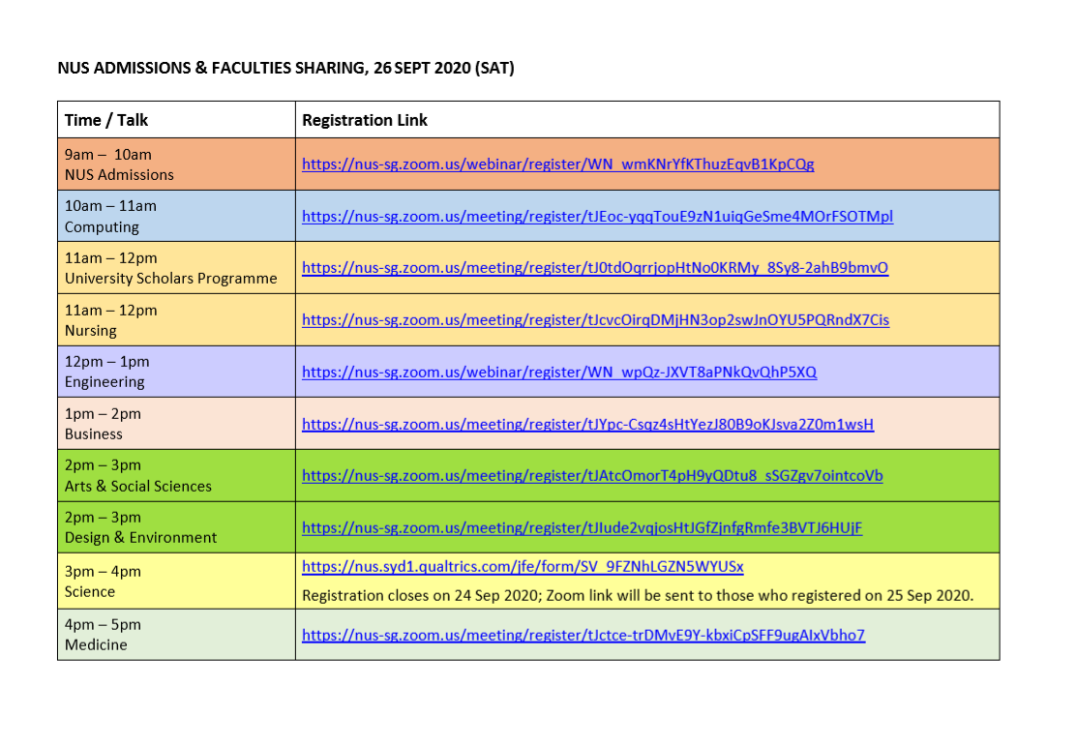Open the Computing talk registration link
This screenshot has height=747, width=1077.
tap(598, 217)
